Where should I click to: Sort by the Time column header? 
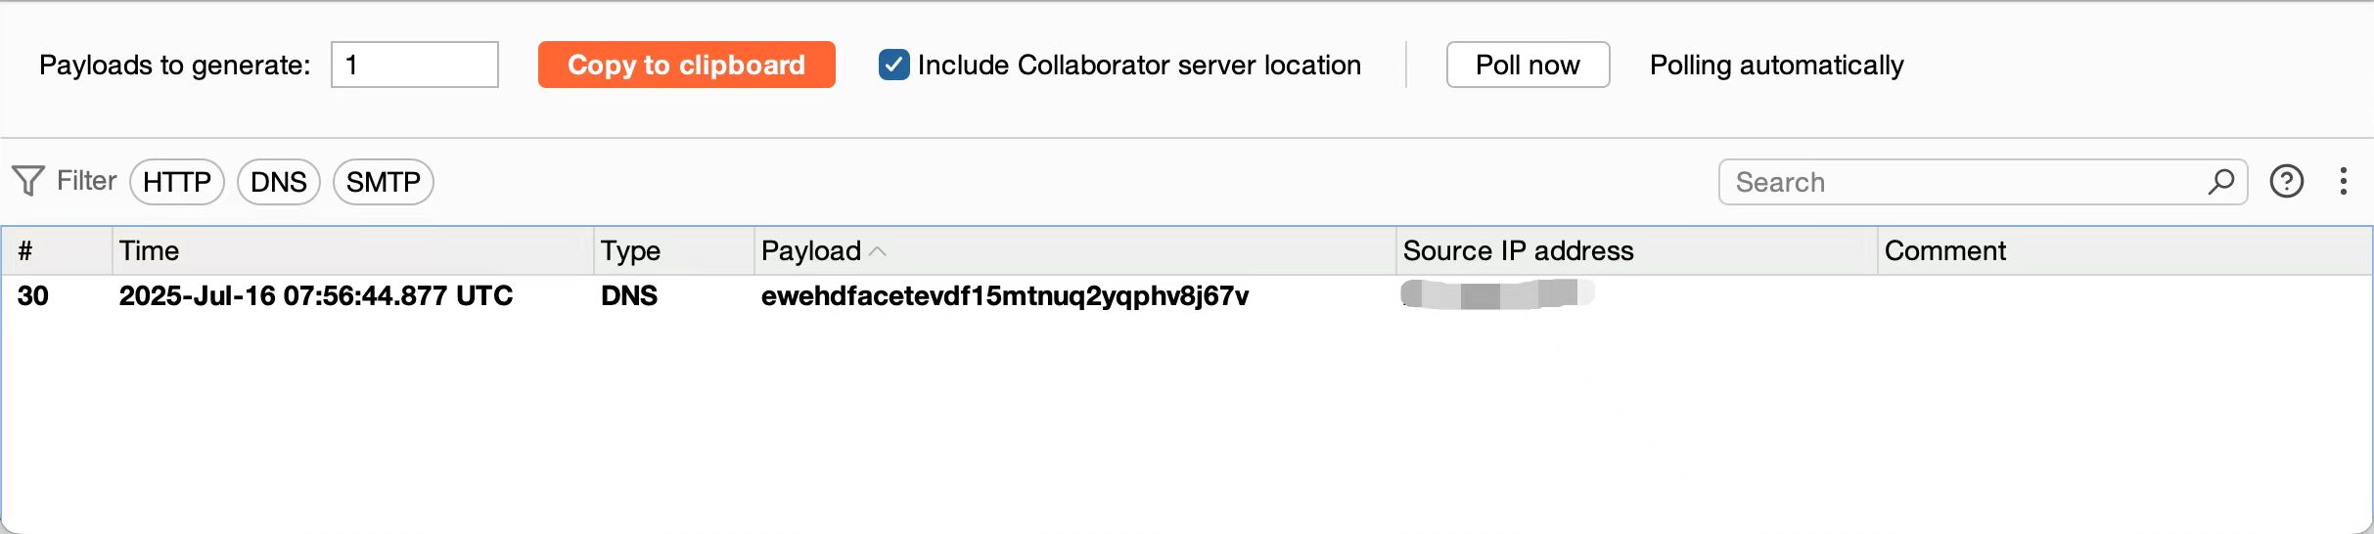point(352,251)
